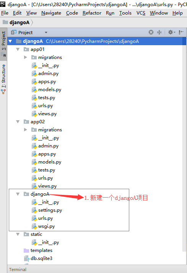Open the Refactor menu
The width and height of the screenshot is (187, 273).
pyautogui.click(x=92, y=13)
